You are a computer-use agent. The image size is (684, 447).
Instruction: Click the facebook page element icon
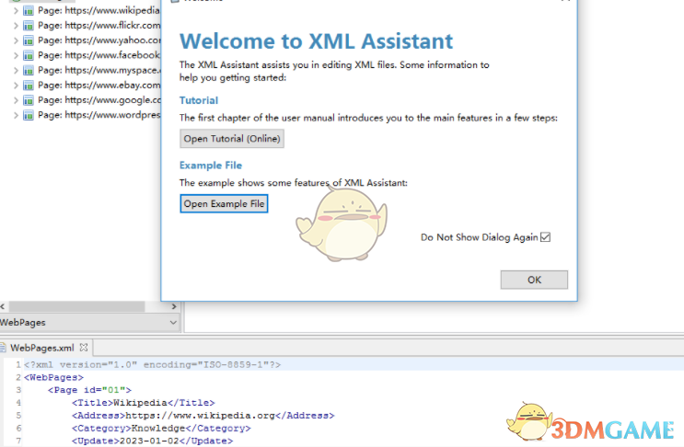point(29,55)
